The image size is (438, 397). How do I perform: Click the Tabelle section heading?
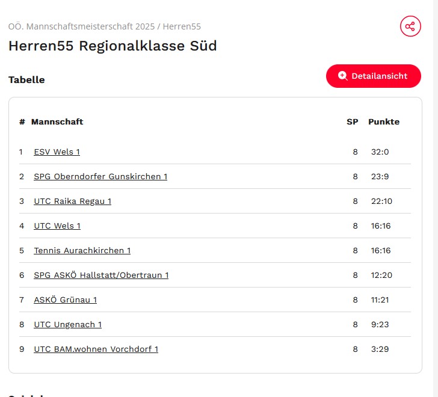pyautogui.click(x=26, y=80)
